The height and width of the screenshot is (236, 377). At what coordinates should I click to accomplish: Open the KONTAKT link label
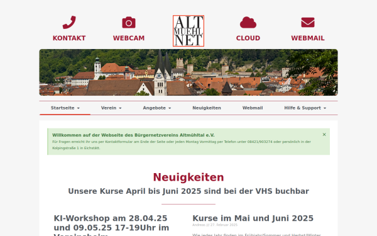69,38
